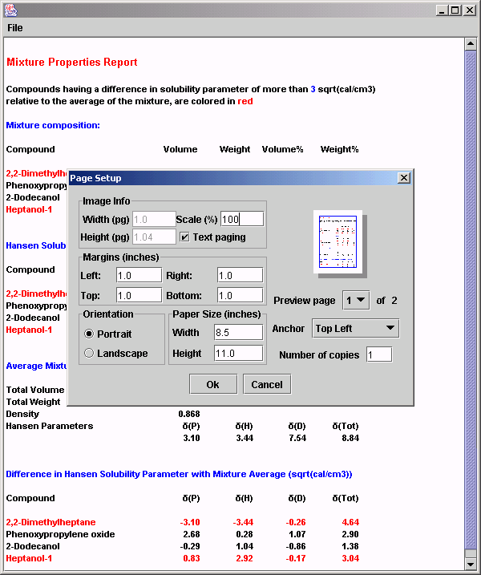Click the Bottom margin field
Viewport: 481px width, 575px height.
click(x=239, y=295)
